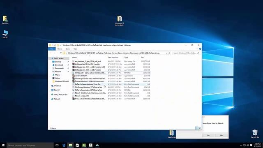
Task: Go up one folder level in Explorer
Action: click(61, 53)
